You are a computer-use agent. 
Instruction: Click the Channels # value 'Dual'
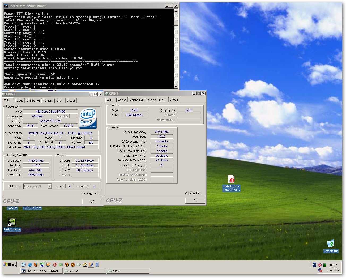pyautogui.click(x=189, y=110)
